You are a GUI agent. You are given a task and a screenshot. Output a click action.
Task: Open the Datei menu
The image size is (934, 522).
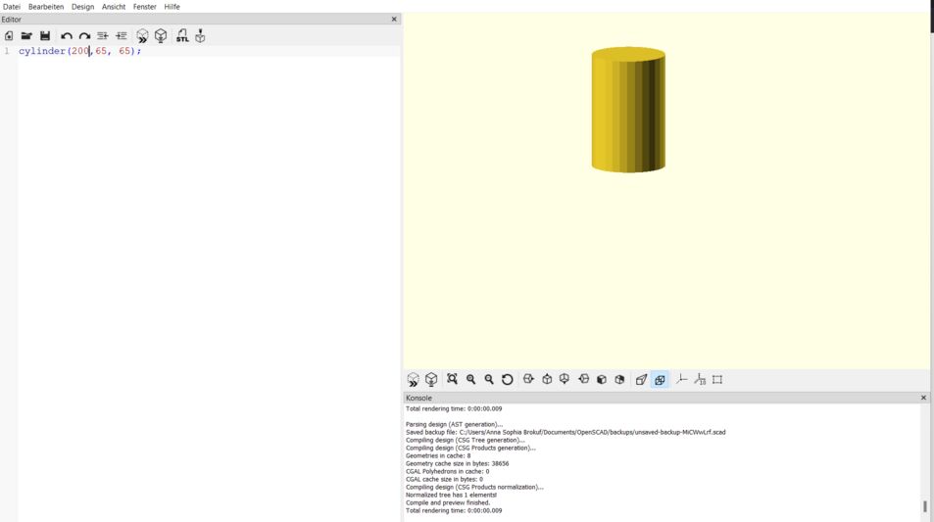[x=12, y=7]
